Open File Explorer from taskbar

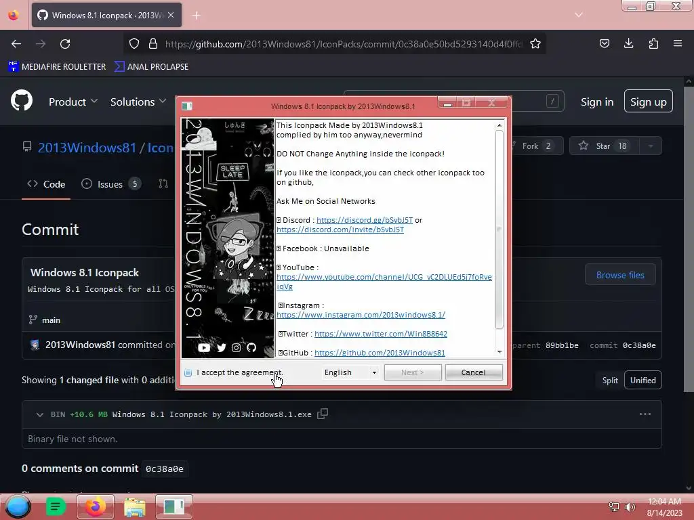pos(135,506)
